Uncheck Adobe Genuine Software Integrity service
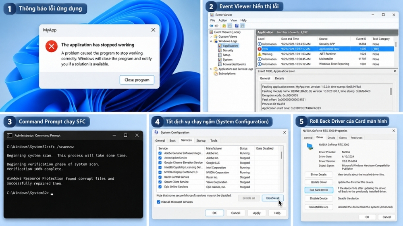The width and height of the screenshot is (403, 226). coord(160,153)
